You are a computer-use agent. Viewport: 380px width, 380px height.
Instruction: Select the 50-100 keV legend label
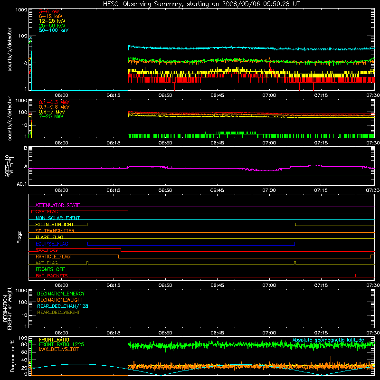point(54,30)
